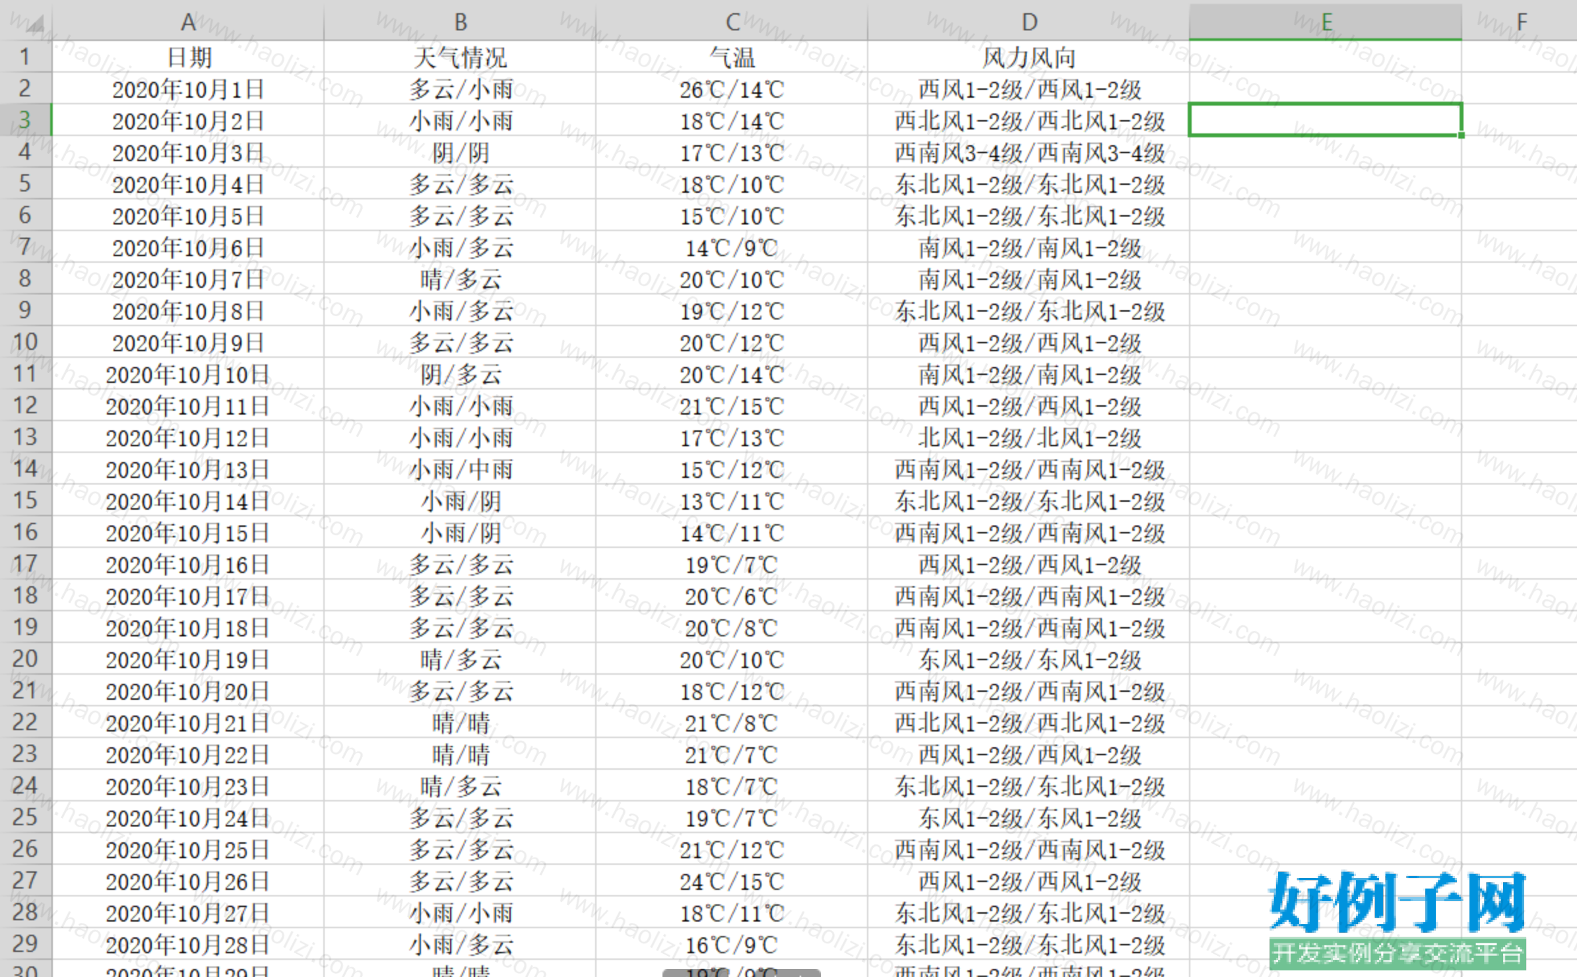
Task: Click temperature cell 14℃/9℃
Action: point(731,247)
